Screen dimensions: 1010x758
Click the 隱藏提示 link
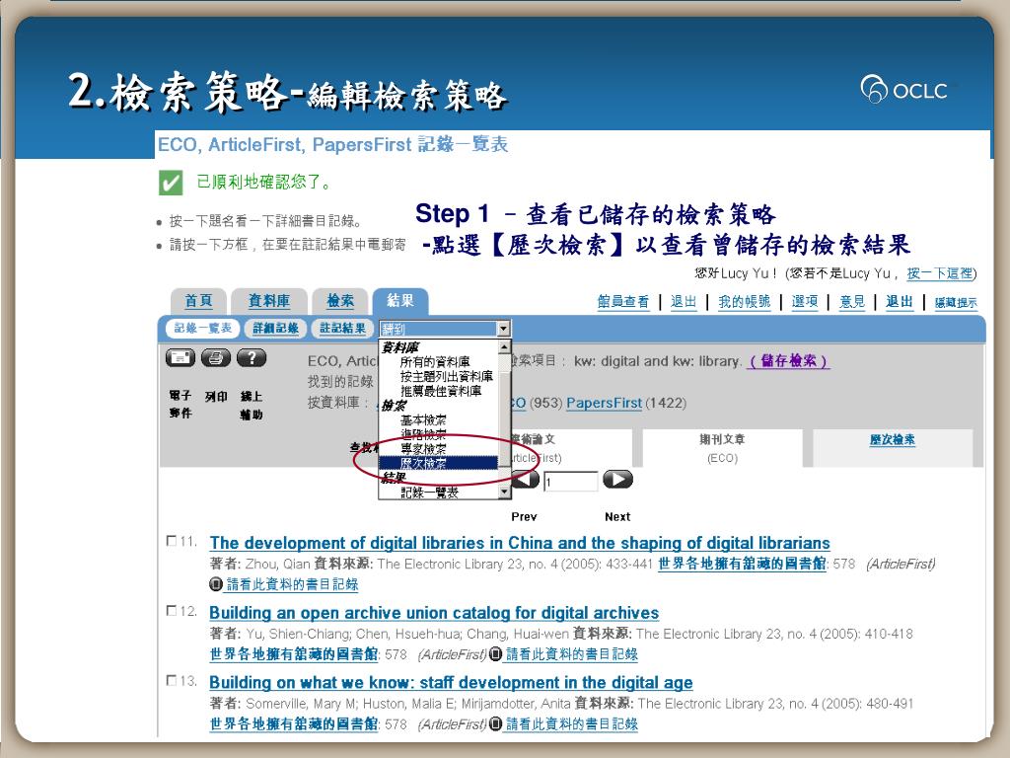click(955, 302)
